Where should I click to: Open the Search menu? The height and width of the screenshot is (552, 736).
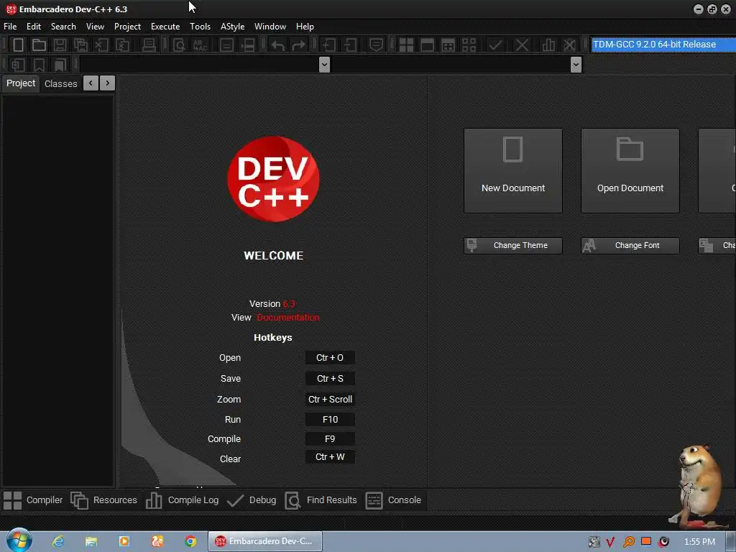pos(63,27)
